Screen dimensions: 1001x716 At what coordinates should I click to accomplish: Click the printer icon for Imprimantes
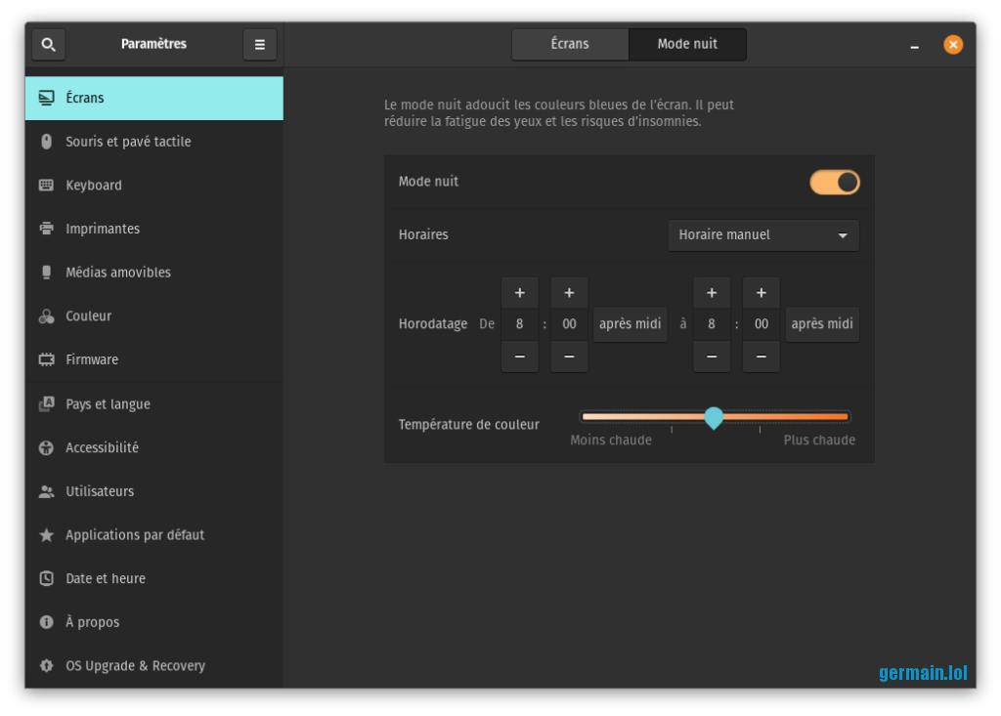click(47, 229)
